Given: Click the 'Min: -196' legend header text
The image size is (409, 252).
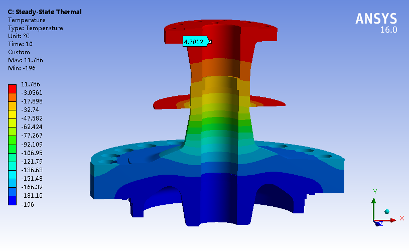Looking at the screenshot, I should pos(22,68).
